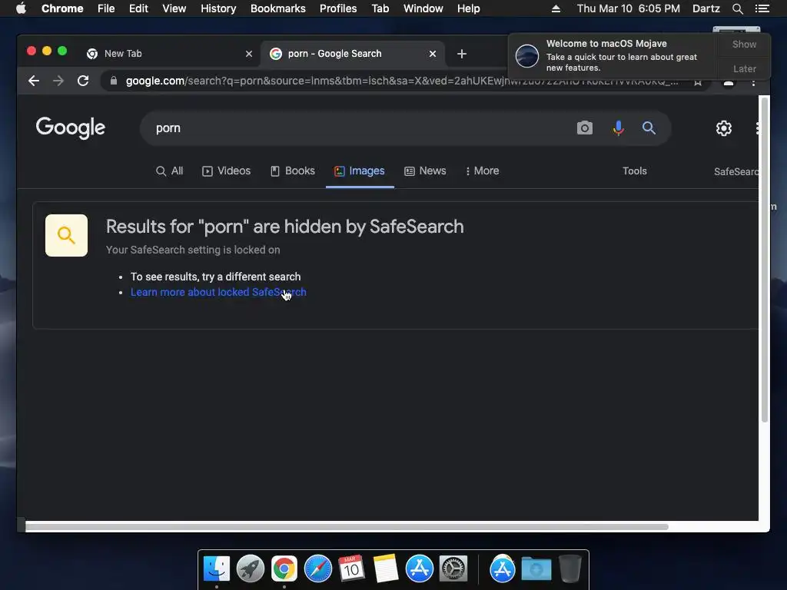
Task: Search by image using the camera icon
Action: 585,128
